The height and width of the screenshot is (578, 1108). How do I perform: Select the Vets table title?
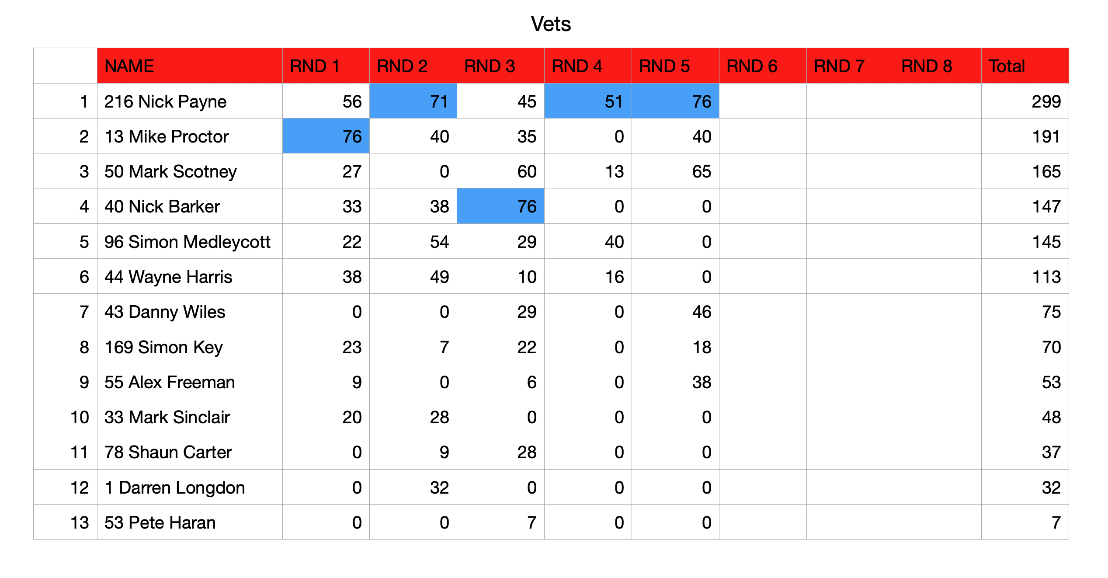pos(551,24)
